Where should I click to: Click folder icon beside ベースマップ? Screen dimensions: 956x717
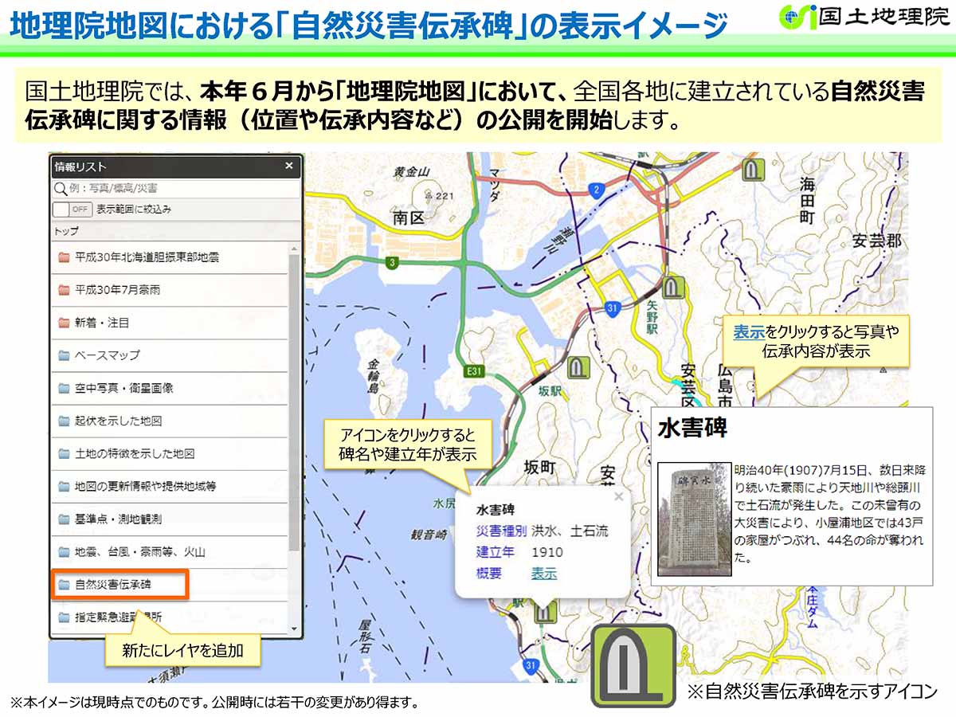pyautogui.click(x=64, y=355)
